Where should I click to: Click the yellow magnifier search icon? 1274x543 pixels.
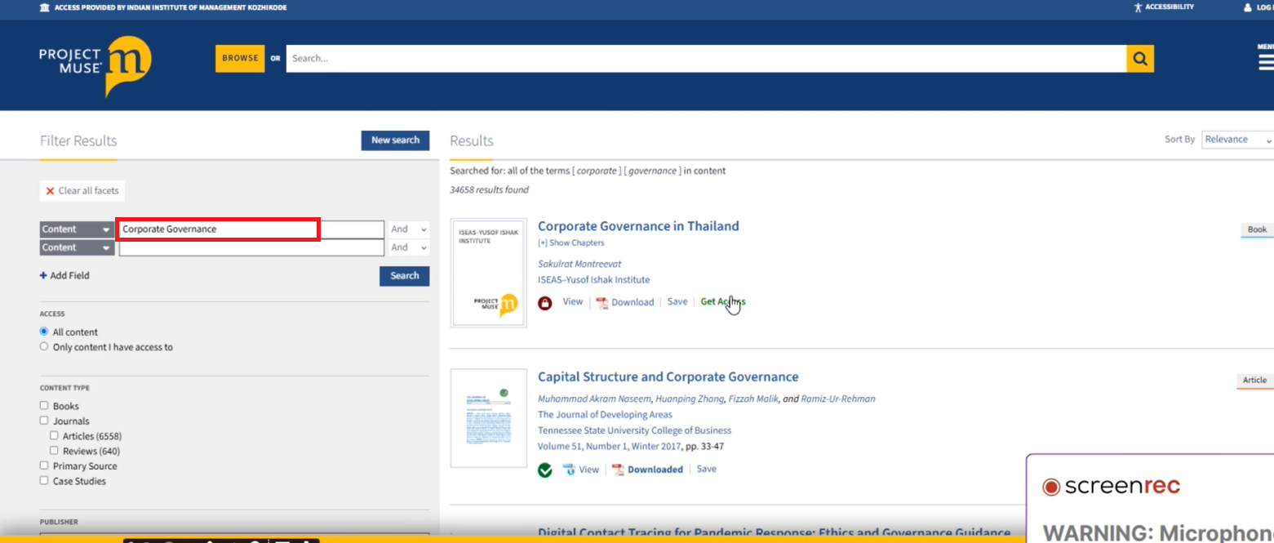[x=1140, y=59]
